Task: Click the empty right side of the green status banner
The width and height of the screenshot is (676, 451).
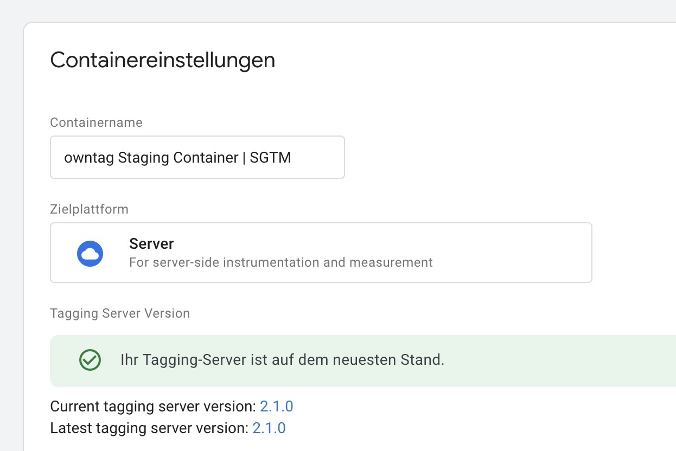Action: (570, 360)
